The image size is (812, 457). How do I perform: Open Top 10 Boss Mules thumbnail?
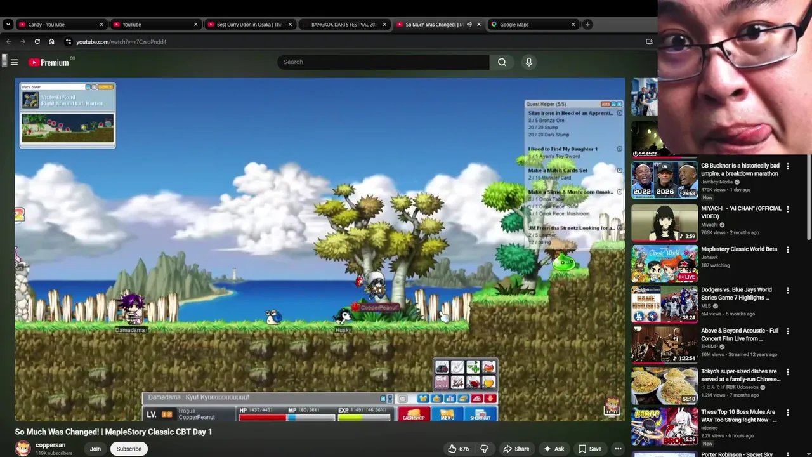(664, 426)
